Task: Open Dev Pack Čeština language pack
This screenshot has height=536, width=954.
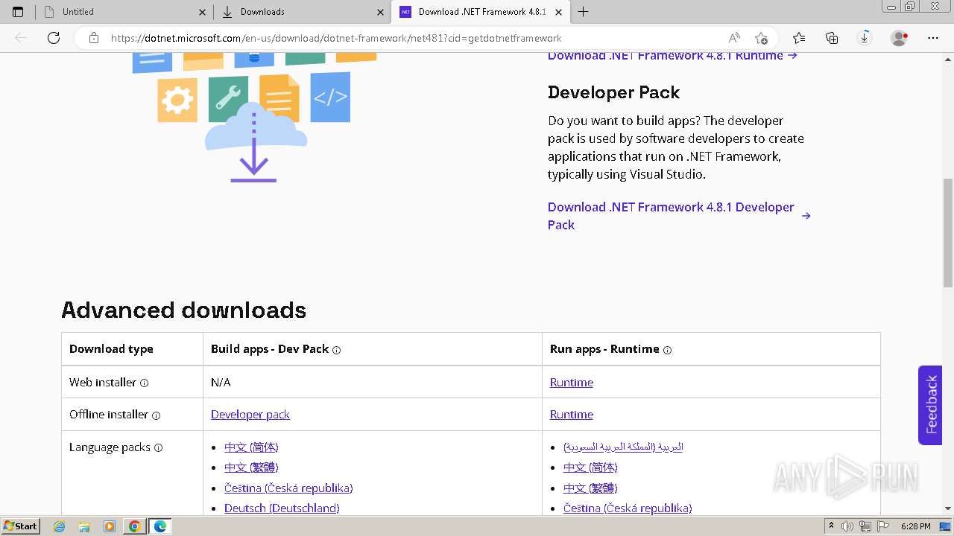Action: (288, 488)
